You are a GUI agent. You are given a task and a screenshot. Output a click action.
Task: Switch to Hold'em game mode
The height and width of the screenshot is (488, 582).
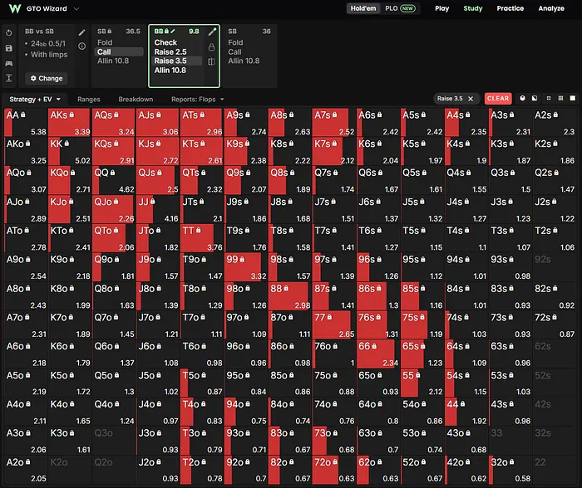363,8
